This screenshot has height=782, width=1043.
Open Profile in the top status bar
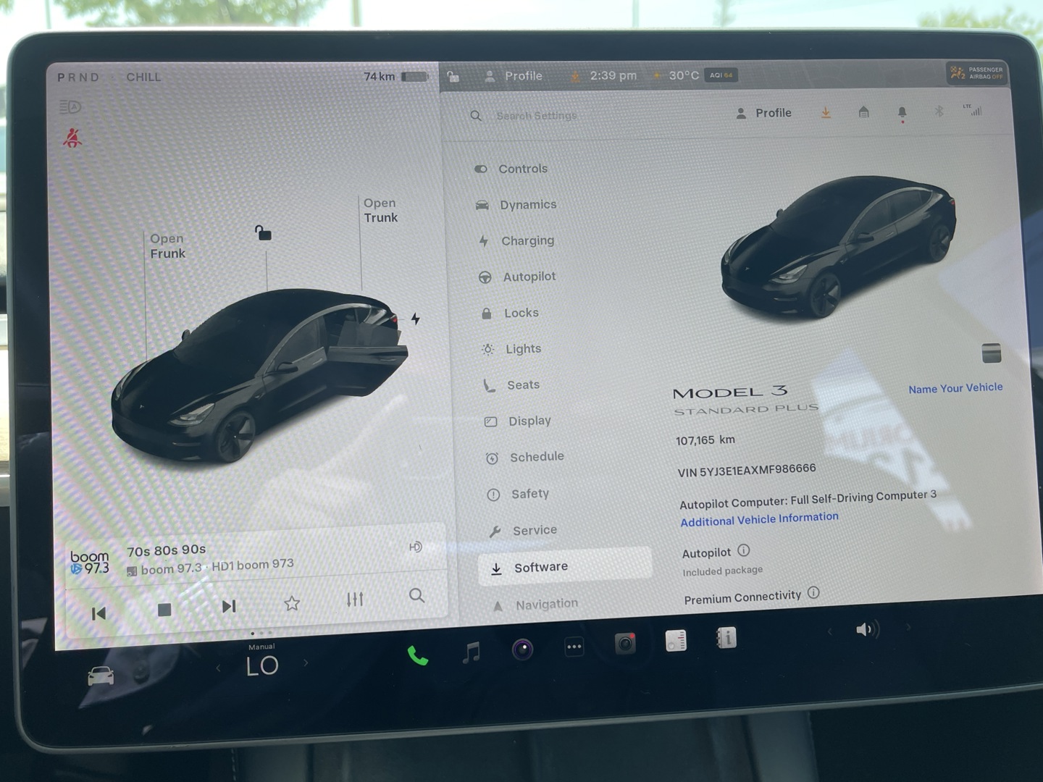514,76
